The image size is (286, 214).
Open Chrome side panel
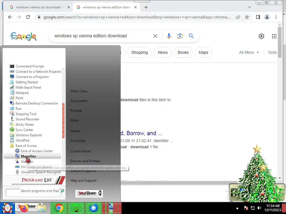click(x=258, y=17)
